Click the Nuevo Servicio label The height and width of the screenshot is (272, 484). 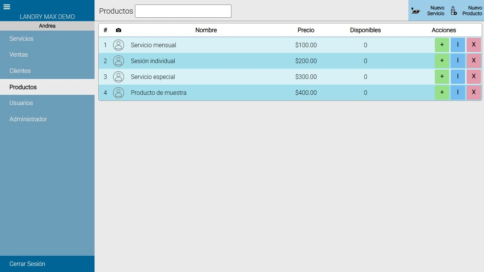coord(436,11)
